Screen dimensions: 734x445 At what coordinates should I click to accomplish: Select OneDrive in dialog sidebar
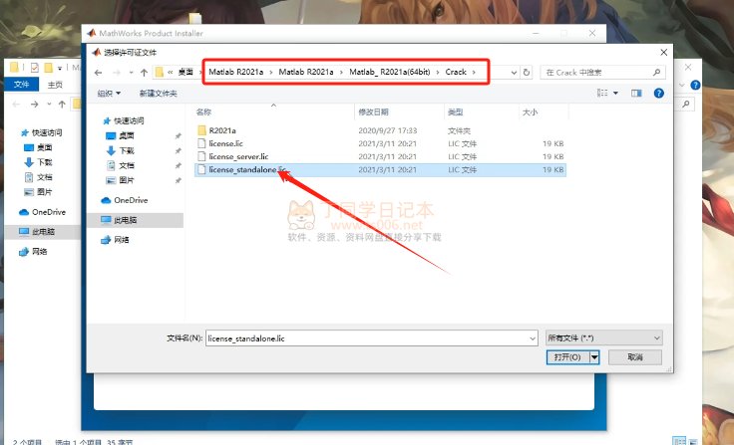[x=130, y=200]
